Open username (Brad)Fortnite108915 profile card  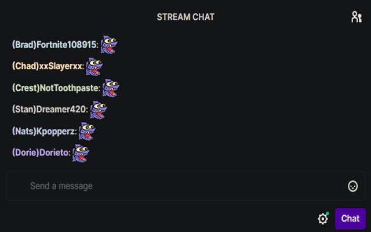click(55, 45)
